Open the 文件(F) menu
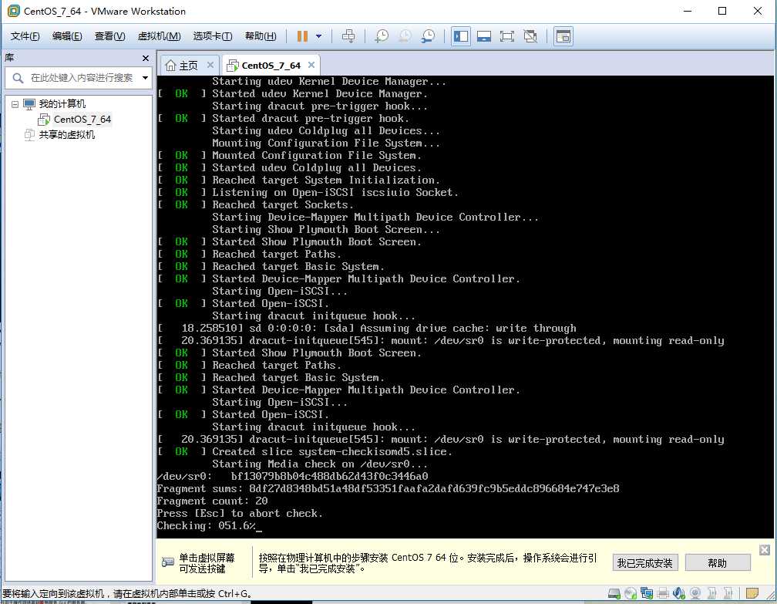The width and height of the screenshot is (777, 604). pos(25,36)
